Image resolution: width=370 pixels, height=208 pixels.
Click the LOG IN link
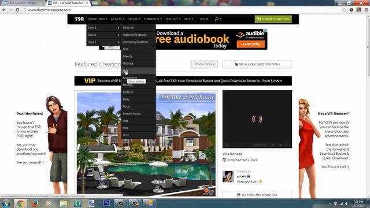pos(204,19)
